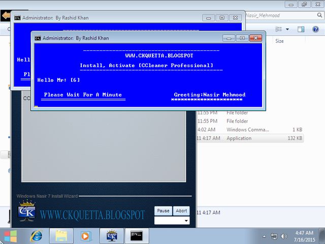
Task: Switch to Command Prompt taskbar item
Action: (x=137, y=236)
